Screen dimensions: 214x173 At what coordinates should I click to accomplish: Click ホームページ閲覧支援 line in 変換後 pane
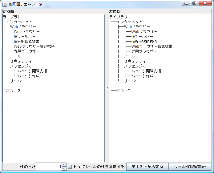click(143, 71)
